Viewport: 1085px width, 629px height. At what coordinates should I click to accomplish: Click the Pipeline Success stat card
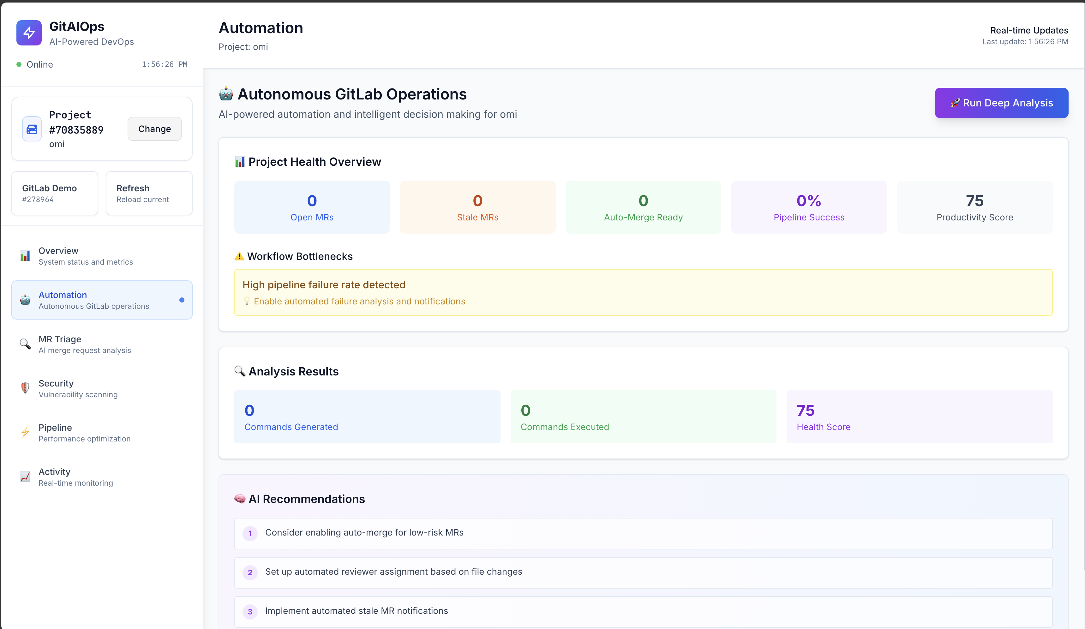click(x=809, y=207)
